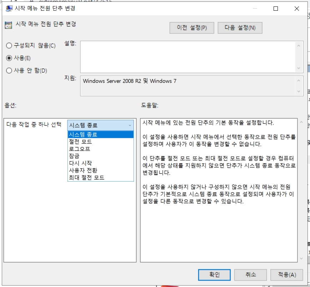Choose 사용자 전환 from the dropdown list
The height and width of the screenshot is (287, 310).
(101, 170)
